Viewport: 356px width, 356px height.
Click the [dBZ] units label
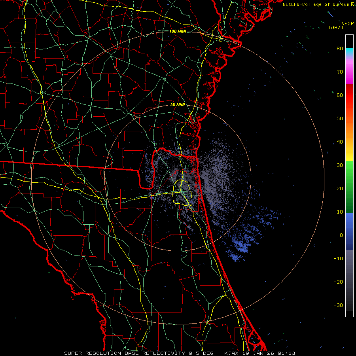[x=336, y=27]
